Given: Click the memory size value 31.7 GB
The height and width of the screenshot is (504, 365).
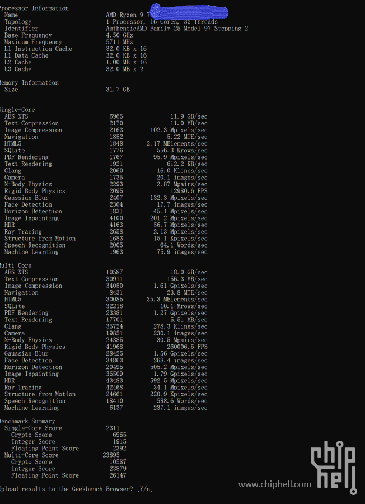Looking at the screenshot, I should pos(118,90).
